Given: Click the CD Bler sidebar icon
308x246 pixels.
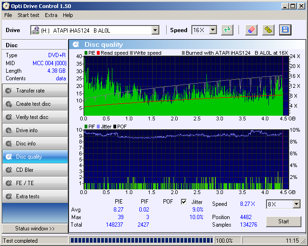Looking at the screenshot, I should point(9,170).
